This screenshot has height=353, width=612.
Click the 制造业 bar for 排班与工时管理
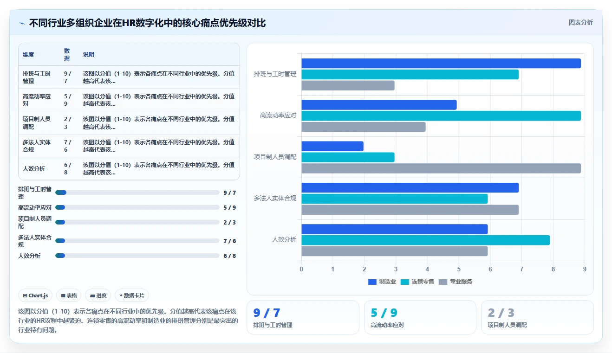(x=441, y=64)
